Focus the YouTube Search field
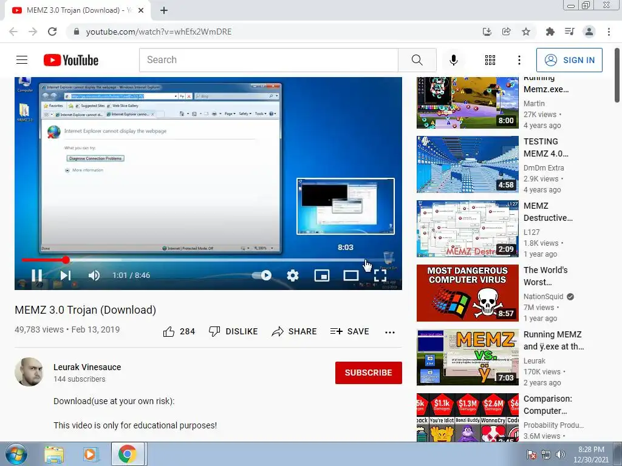Viewport: 622px width, 466px height. click(x=268, y=60)
